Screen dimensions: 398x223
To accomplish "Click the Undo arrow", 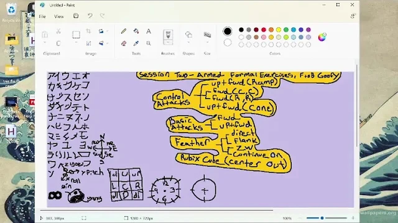I will click(x=90, y=16).
